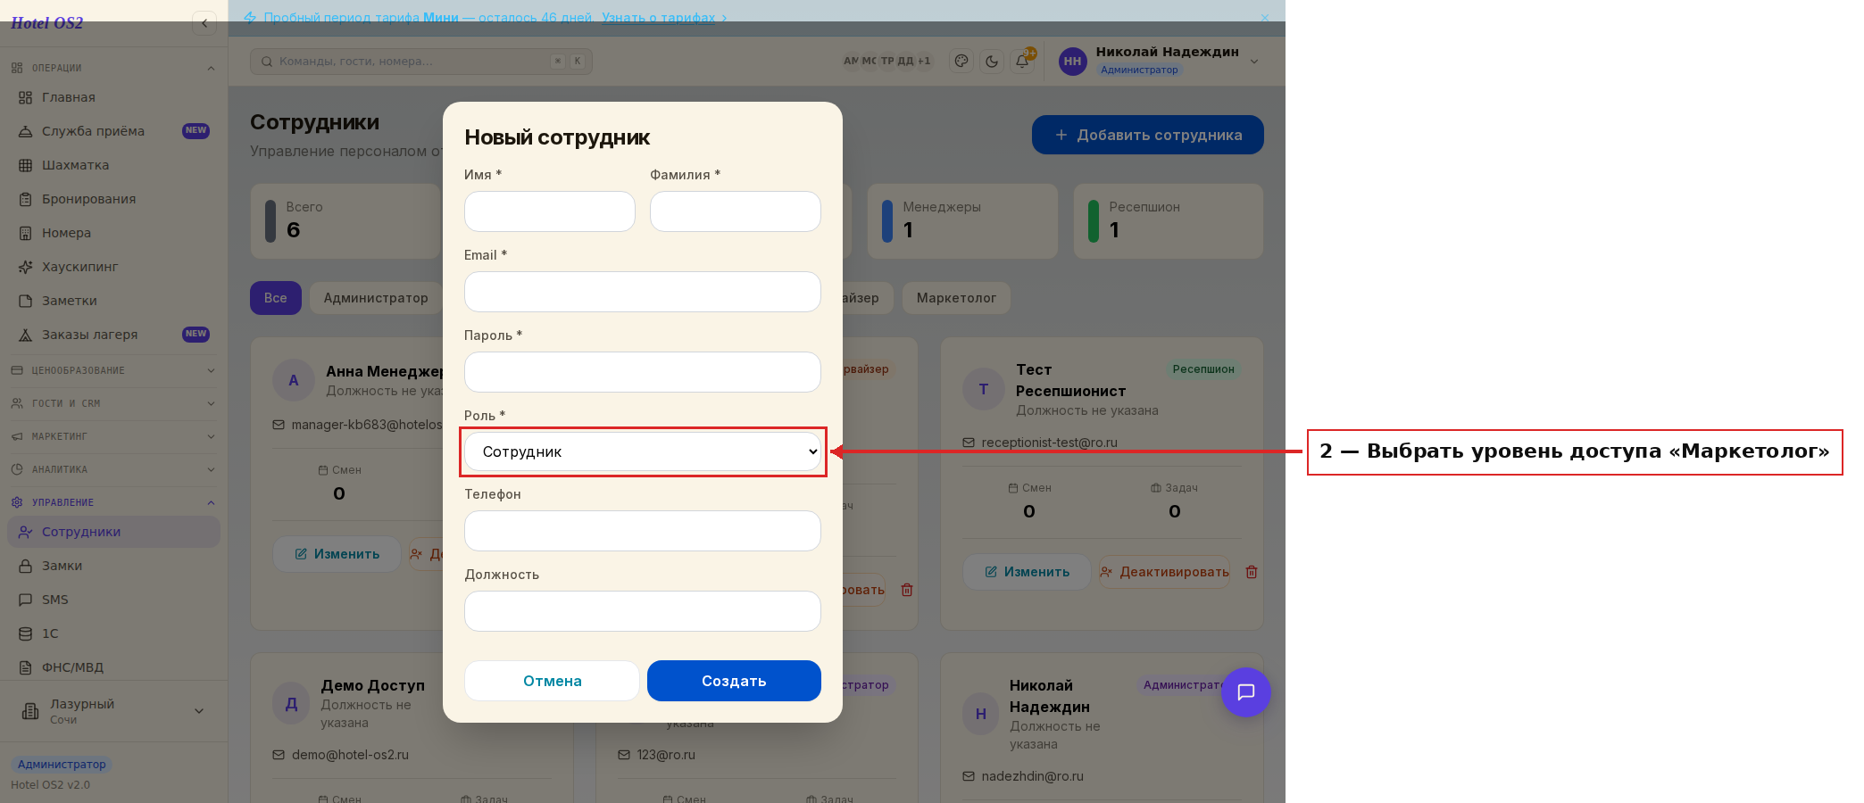Click Изменить for Анна Менеджер

coord(337,554)
